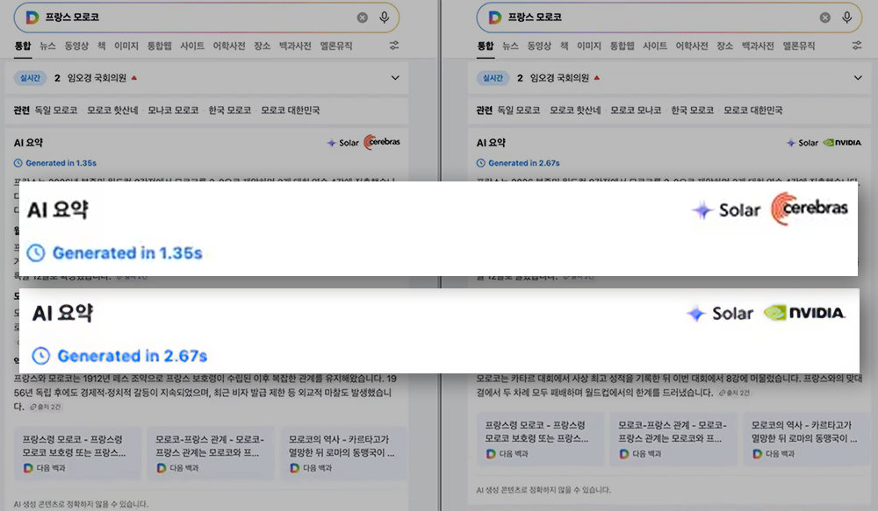Open the 동영상 tab in the left panel
Viewport: 878px width, 511px height.
pos(76,46)
